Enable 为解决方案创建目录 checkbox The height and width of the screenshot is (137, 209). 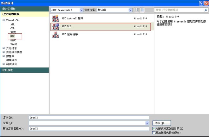coord(154,128)
